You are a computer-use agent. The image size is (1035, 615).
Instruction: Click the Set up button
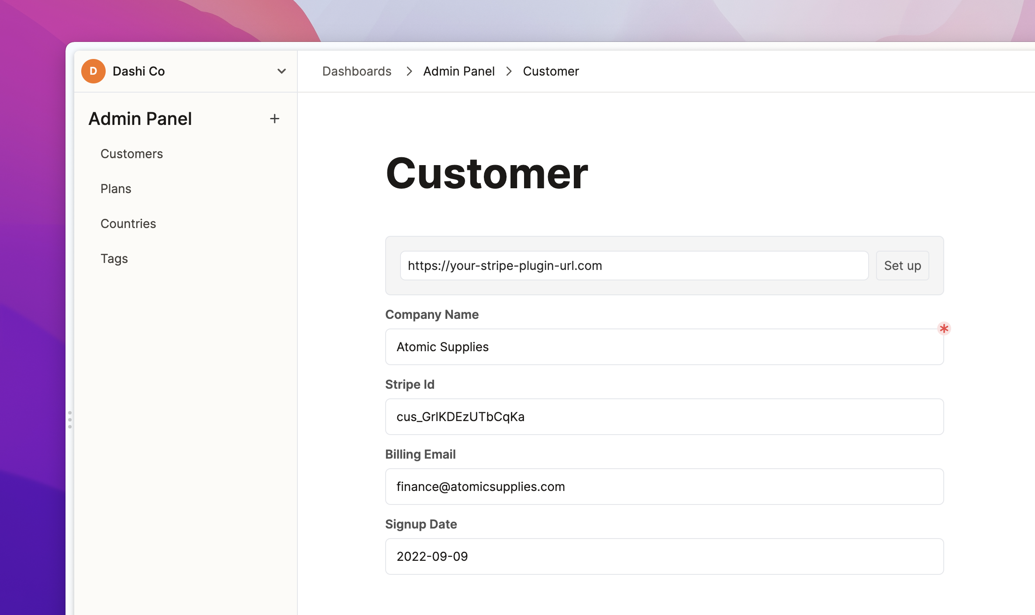click(x=903, y=266)
